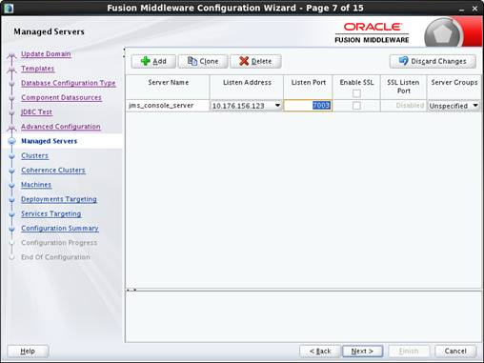Select the Managed Servers step
484x363 pixels.
click(49, 141)
